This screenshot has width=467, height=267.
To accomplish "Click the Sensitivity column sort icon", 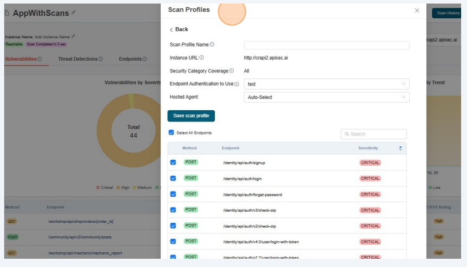I will pos(400,148).
